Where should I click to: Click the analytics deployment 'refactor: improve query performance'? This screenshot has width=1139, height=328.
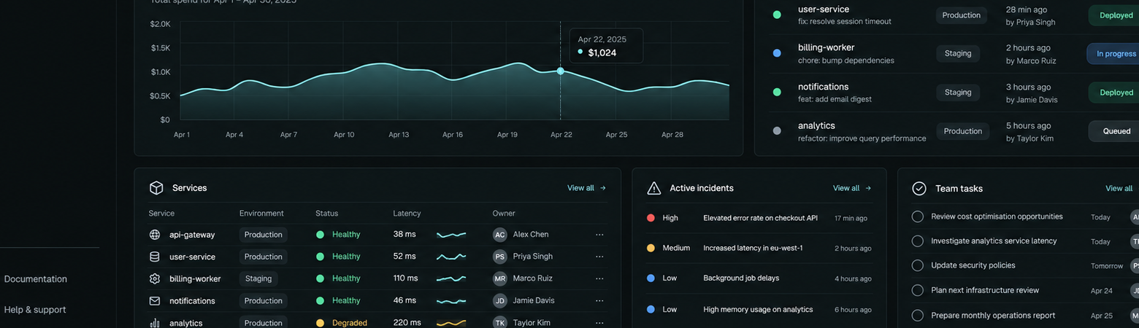click(x=862, y=138)
